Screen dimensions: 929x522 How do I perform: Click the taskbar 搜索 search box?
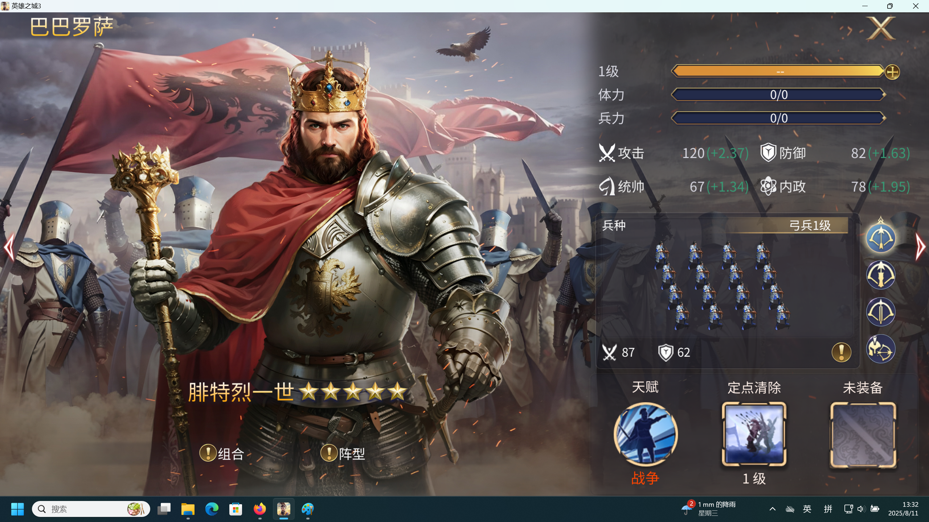point(91,509)
